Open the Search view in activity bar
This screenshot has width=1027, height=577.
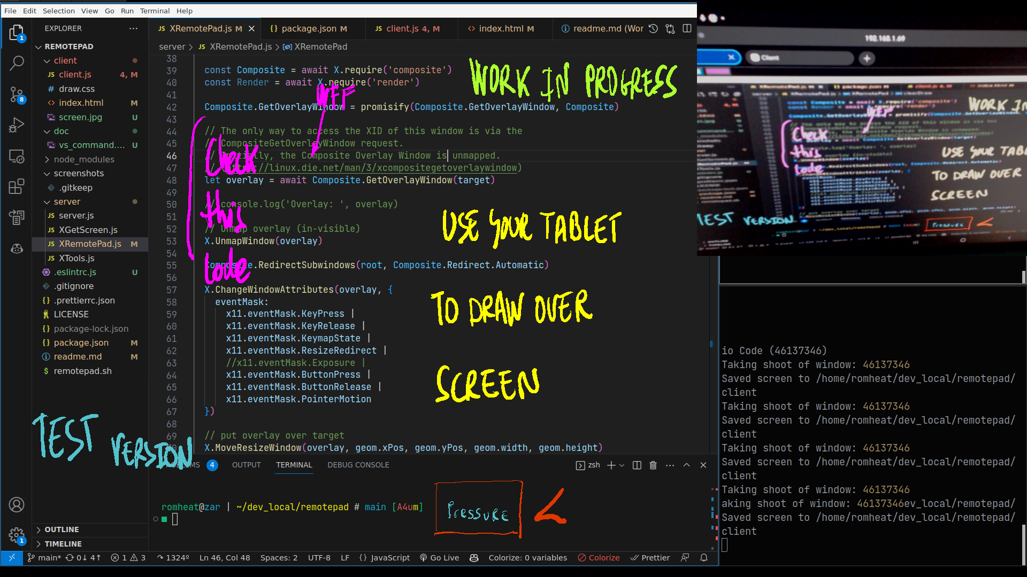click(x=17, y=63)
